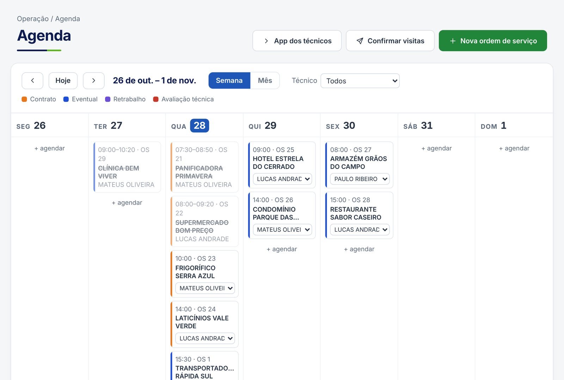Image resolution: width=564 pixels, height=380 pixels.
Task: Change technician for Armazém Grãos do Campo
Action: coord(360,179)
